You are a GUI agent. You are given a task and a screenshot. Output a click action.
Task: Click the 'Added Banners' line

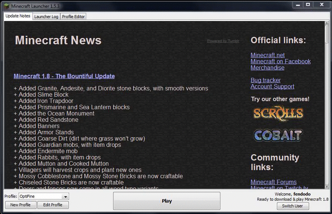point(37,126)
